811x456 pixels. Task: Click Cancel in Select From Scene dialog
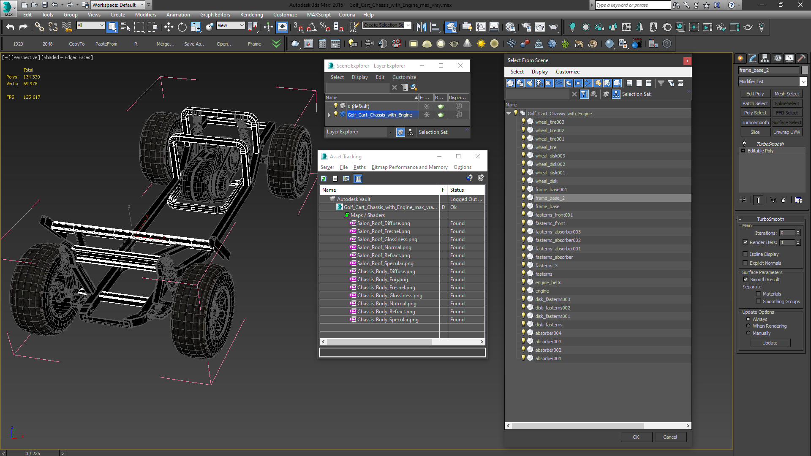point(670,437)
